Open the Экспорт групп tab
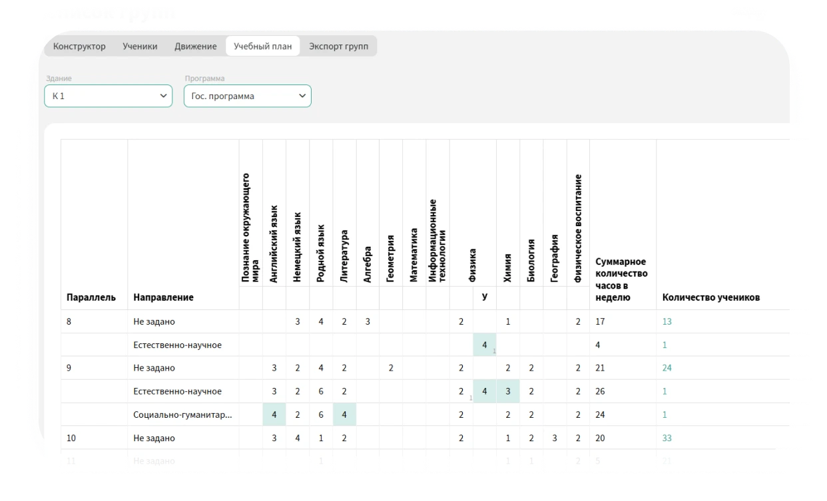This screenshot has width=827, height=501. point(338,47)
